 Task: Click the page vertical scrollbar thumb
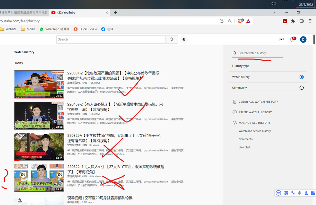click(x=314, y=39)
